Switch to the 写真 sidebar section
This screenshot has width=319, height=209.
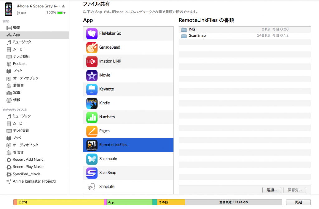point(17,93)
